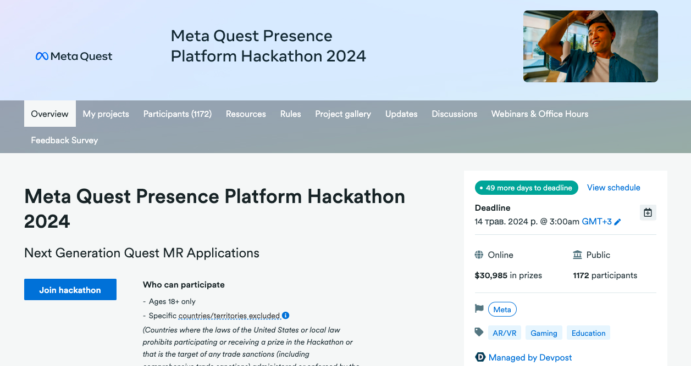The width and height of the screenshot is (691, 366).
Task: Click the flag icon beside Meta tag
Action: 479,309
